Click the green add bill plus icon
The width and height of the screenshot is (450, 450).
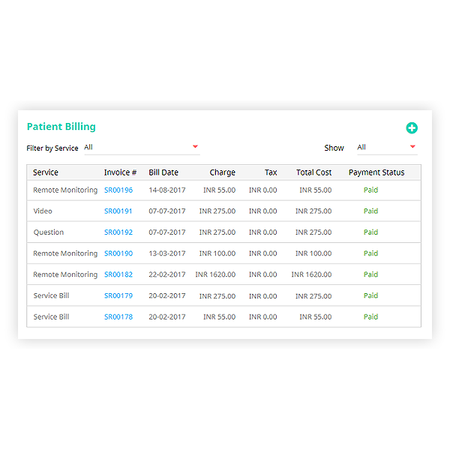pyautogui.click(x=412, y=128)
